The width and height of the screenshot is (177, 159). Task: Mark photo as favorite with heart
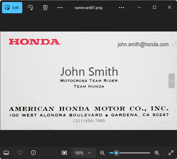[x=20, y=153]
